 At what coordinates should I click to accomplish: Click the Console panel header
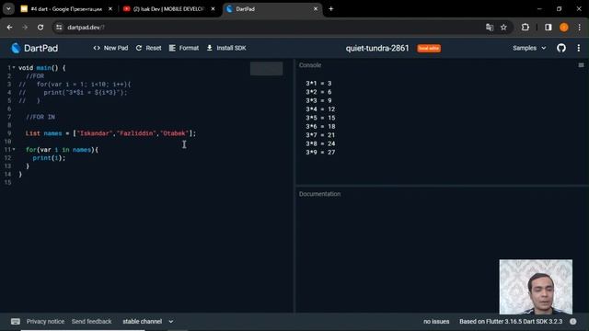coord(310,65)
